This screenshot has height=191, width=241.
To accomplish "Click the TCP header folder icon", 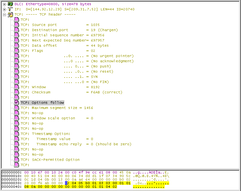I will point(10,14).
